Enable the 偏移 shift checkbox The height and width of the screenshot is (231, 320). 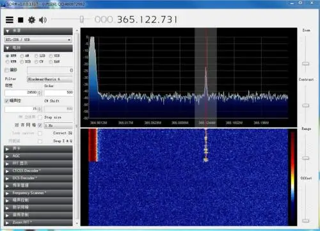click(x=6, y=70)
